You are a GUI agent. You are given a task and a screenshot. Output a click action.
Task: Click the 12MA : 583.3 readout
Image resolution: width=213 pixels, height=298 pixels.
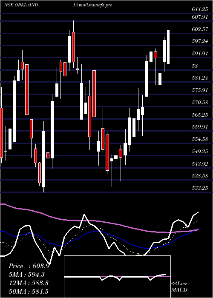tap(29, 283)
